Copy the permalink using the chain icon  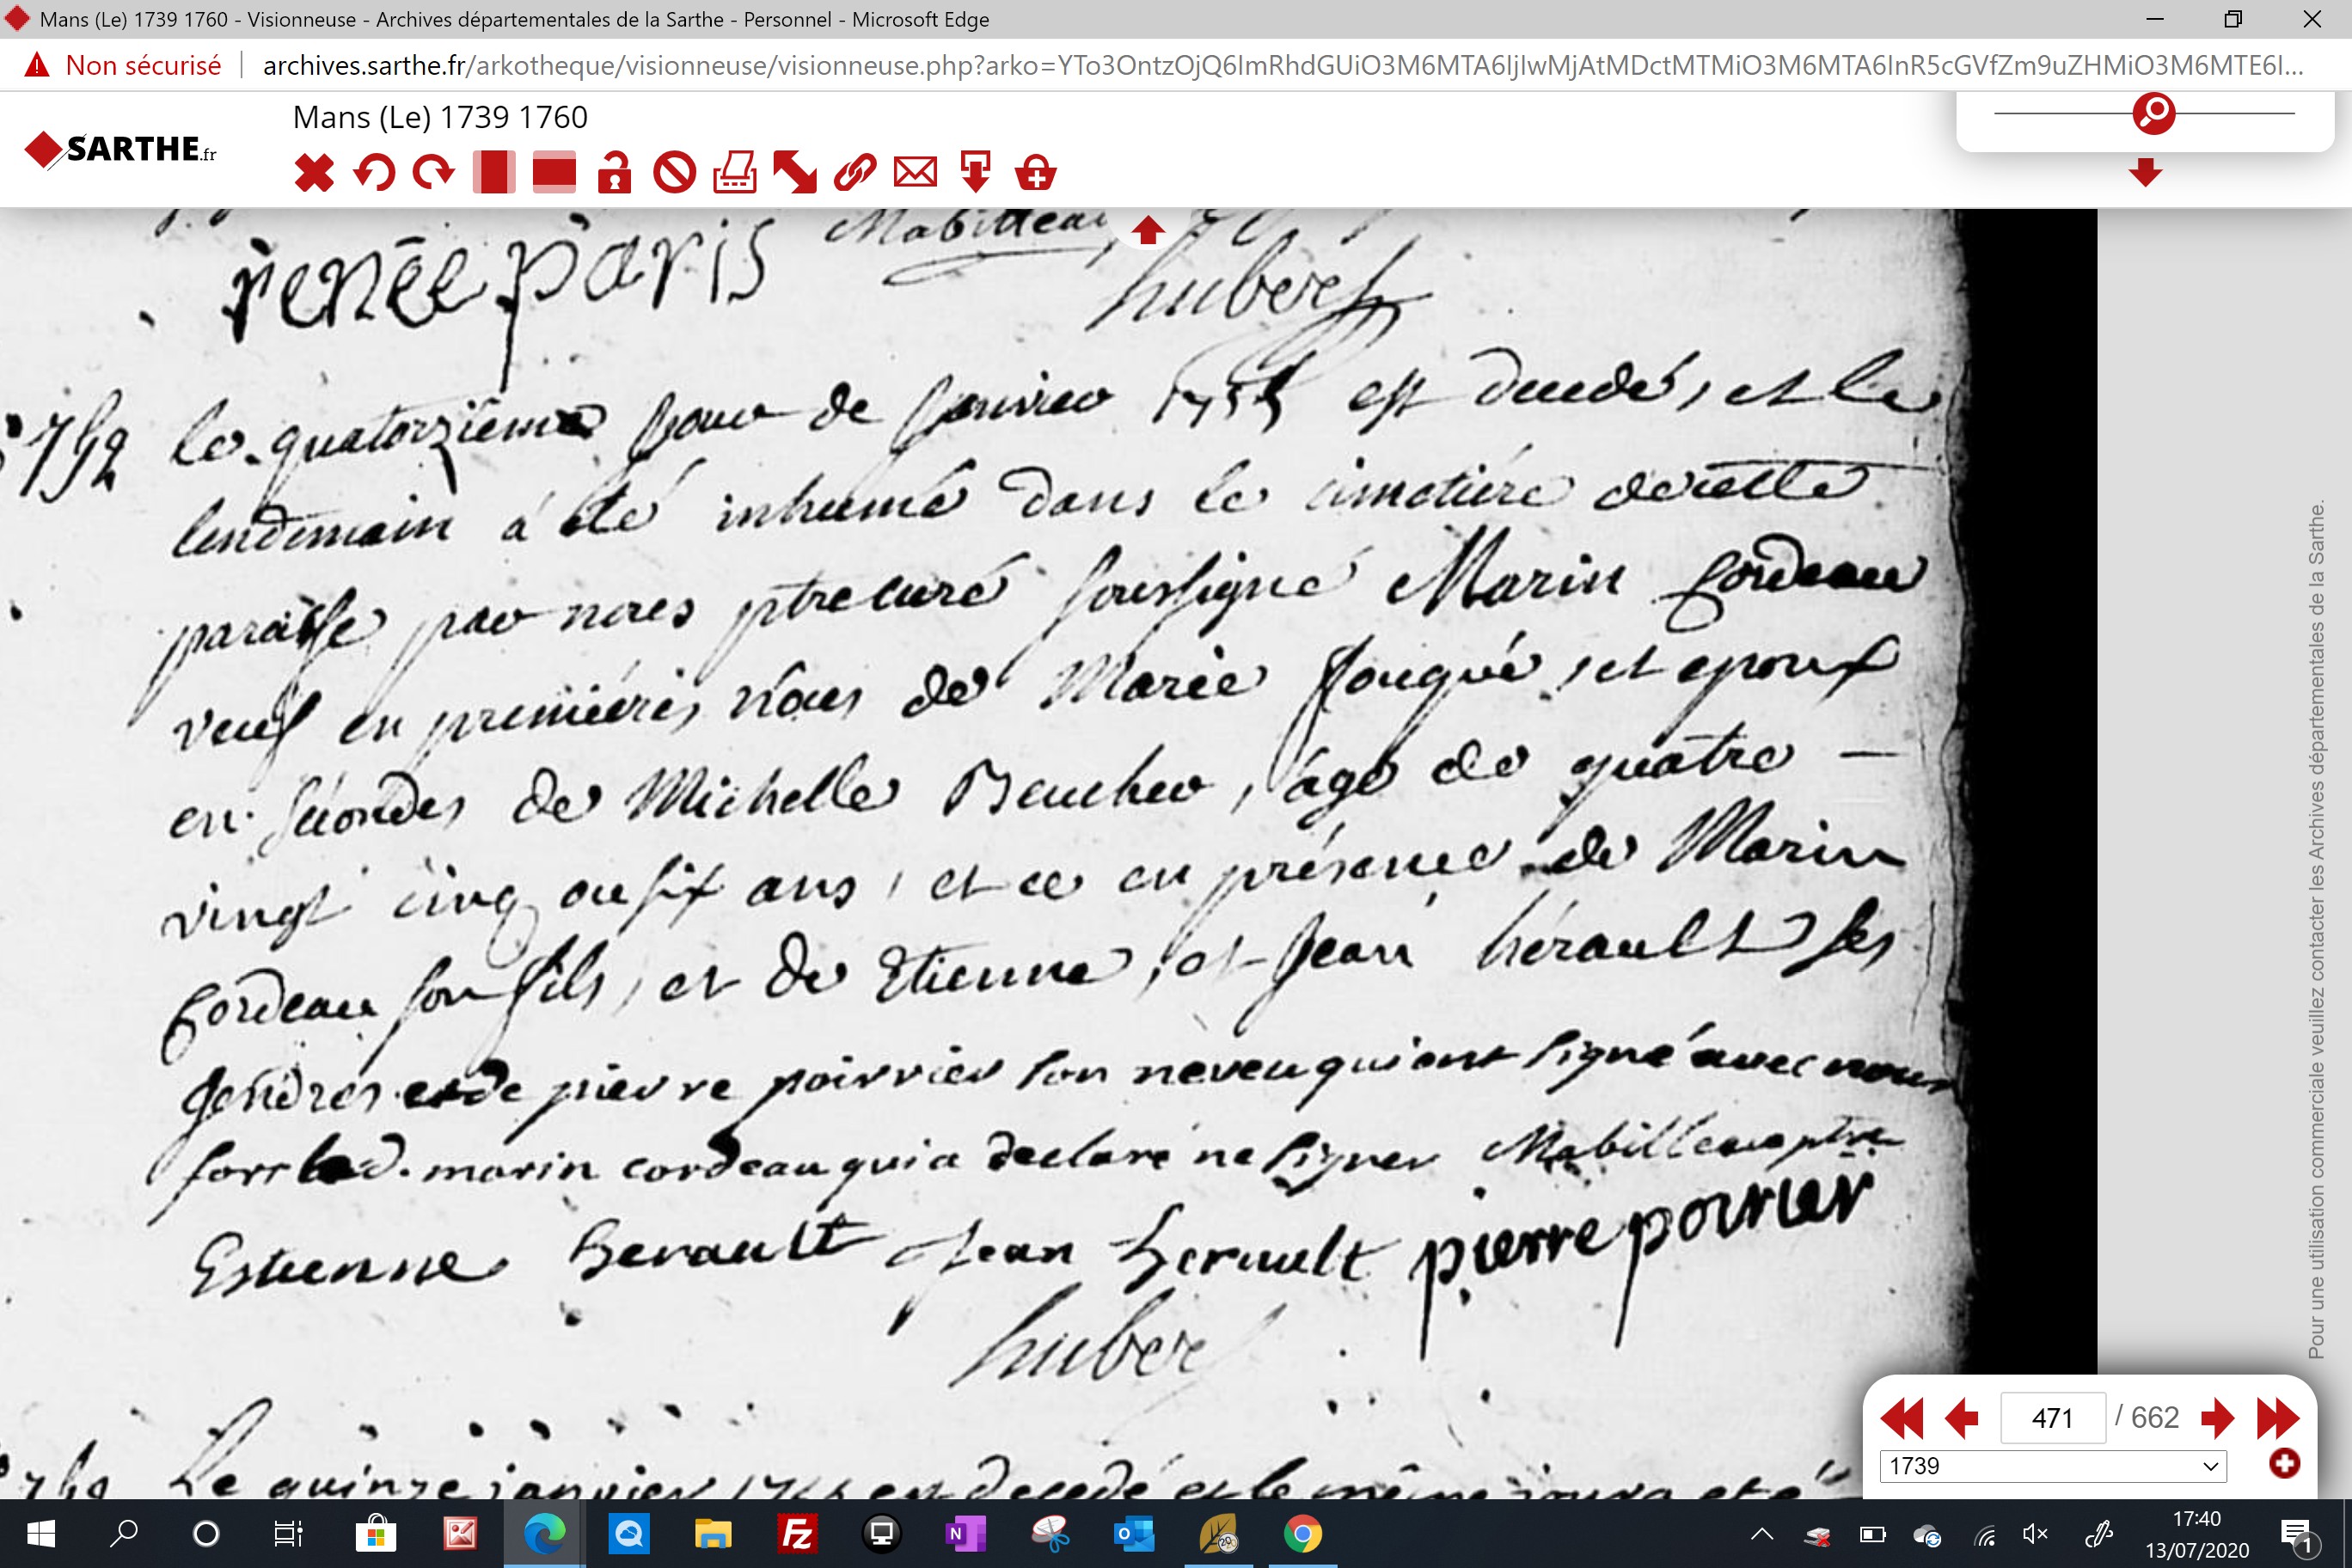[x=855, y=173]
